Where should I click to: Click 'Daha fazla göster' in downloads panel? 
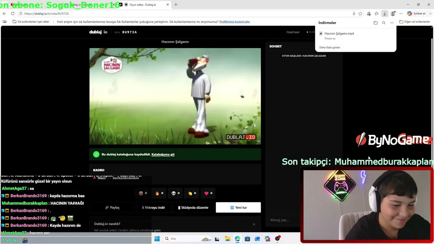330,47
